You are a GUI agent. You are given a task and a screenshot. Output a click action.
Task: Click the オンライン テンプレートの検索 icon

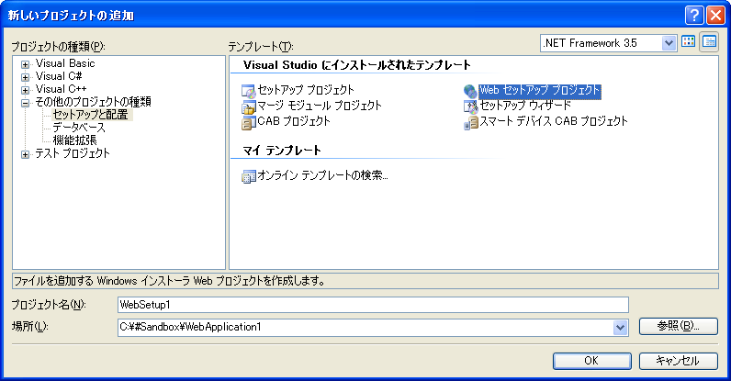pos(249,177)
